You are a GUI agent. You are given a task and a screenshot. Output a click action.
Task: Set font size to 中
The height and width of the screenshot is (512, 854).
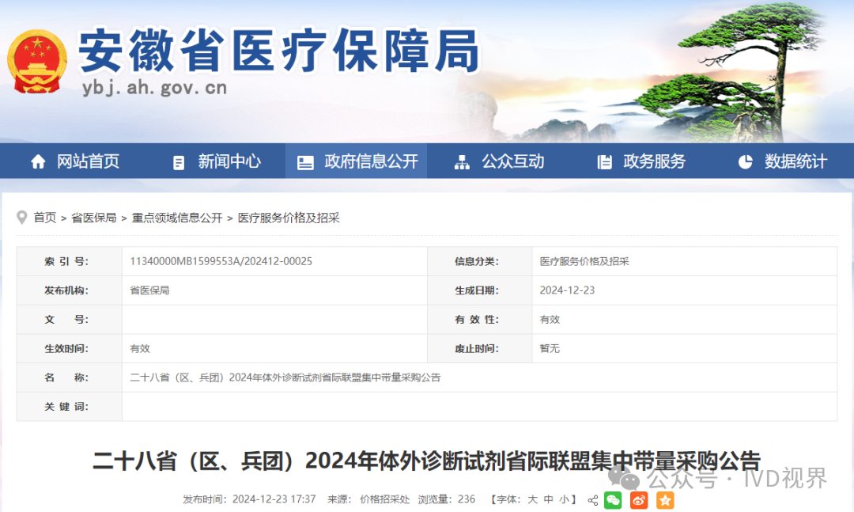pos(548,500)
